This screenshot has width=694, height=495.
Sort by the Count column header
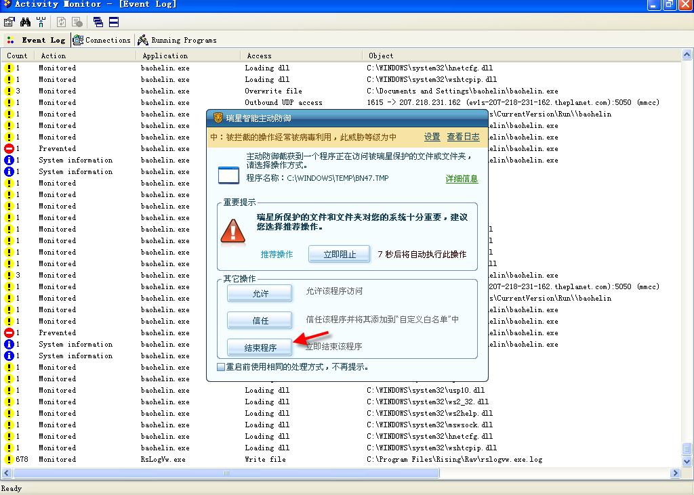pos(17,56)
